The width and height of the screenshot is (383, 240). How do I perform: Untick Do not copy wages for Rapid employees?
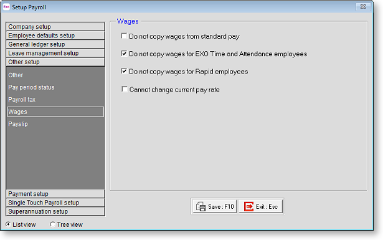pos(124,71)
